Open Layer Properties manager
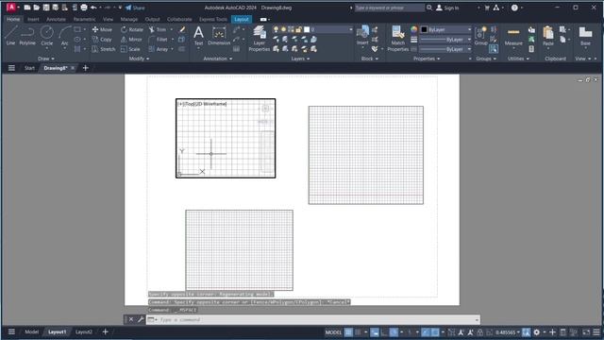Screen dimensions: 604x340 pos(260,39)
